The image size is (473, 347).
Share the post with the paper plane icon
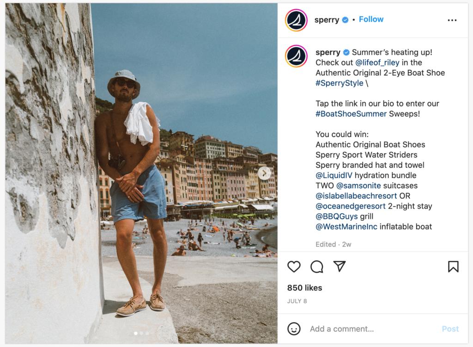click(x=340, y=266)
